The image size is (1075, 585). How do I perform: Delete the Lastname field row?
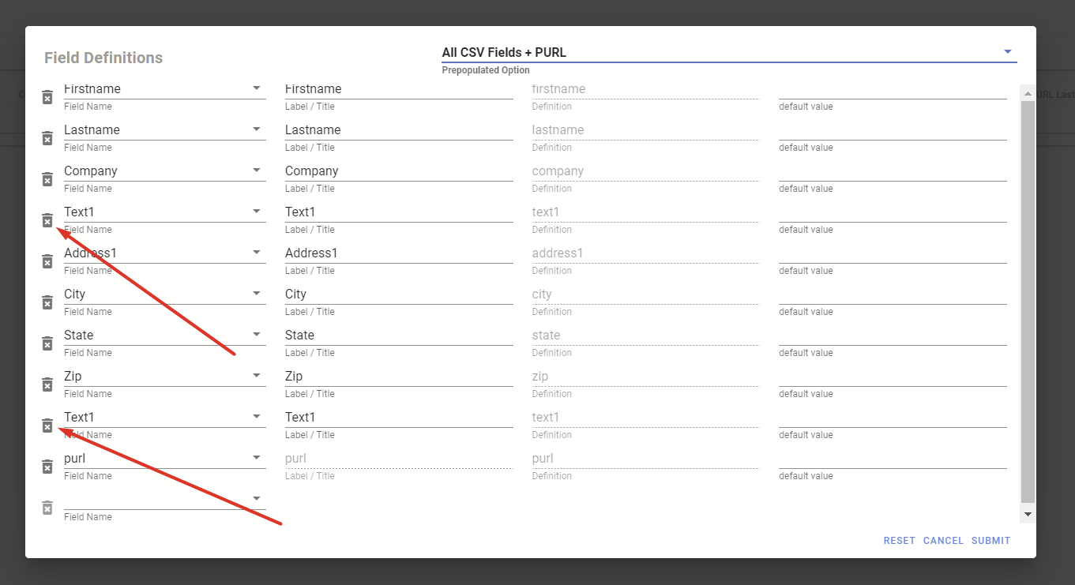[x=47, y=138]
